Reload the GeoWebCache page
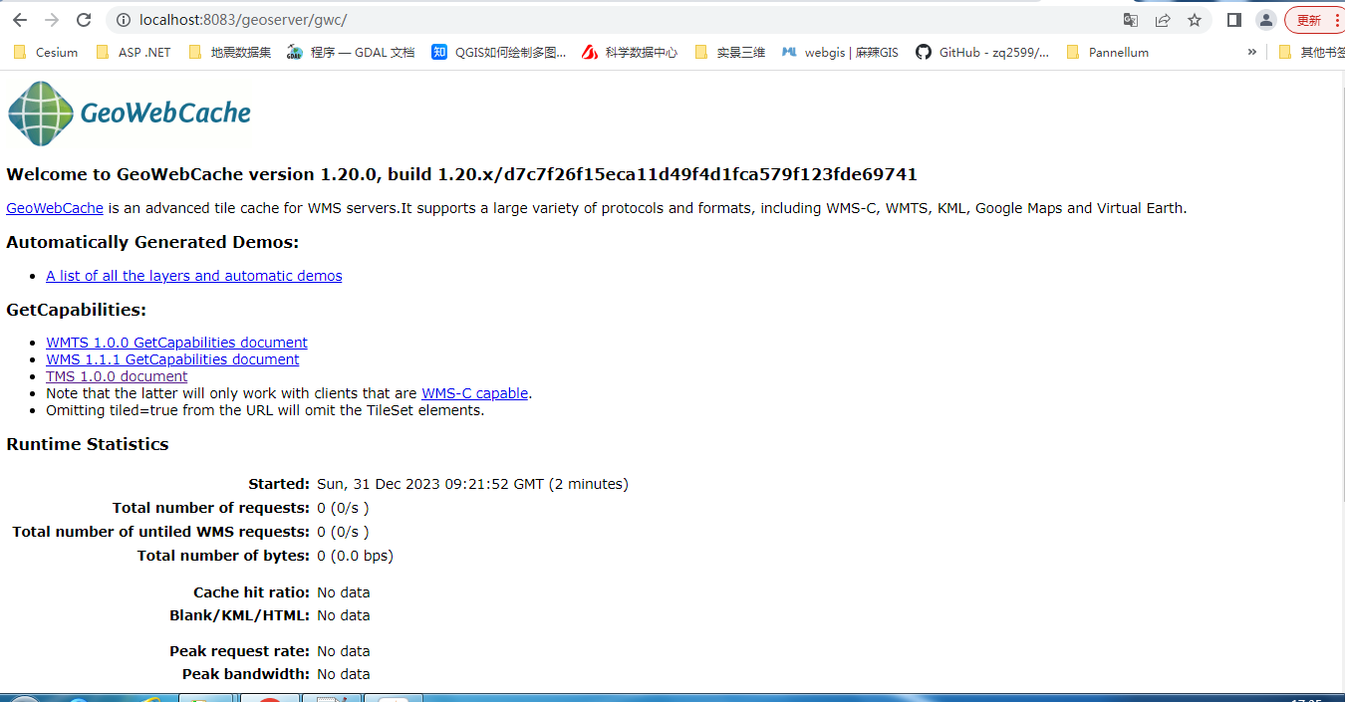The width and height of the screenshot is (1345, 702). (x=85, y=20)
